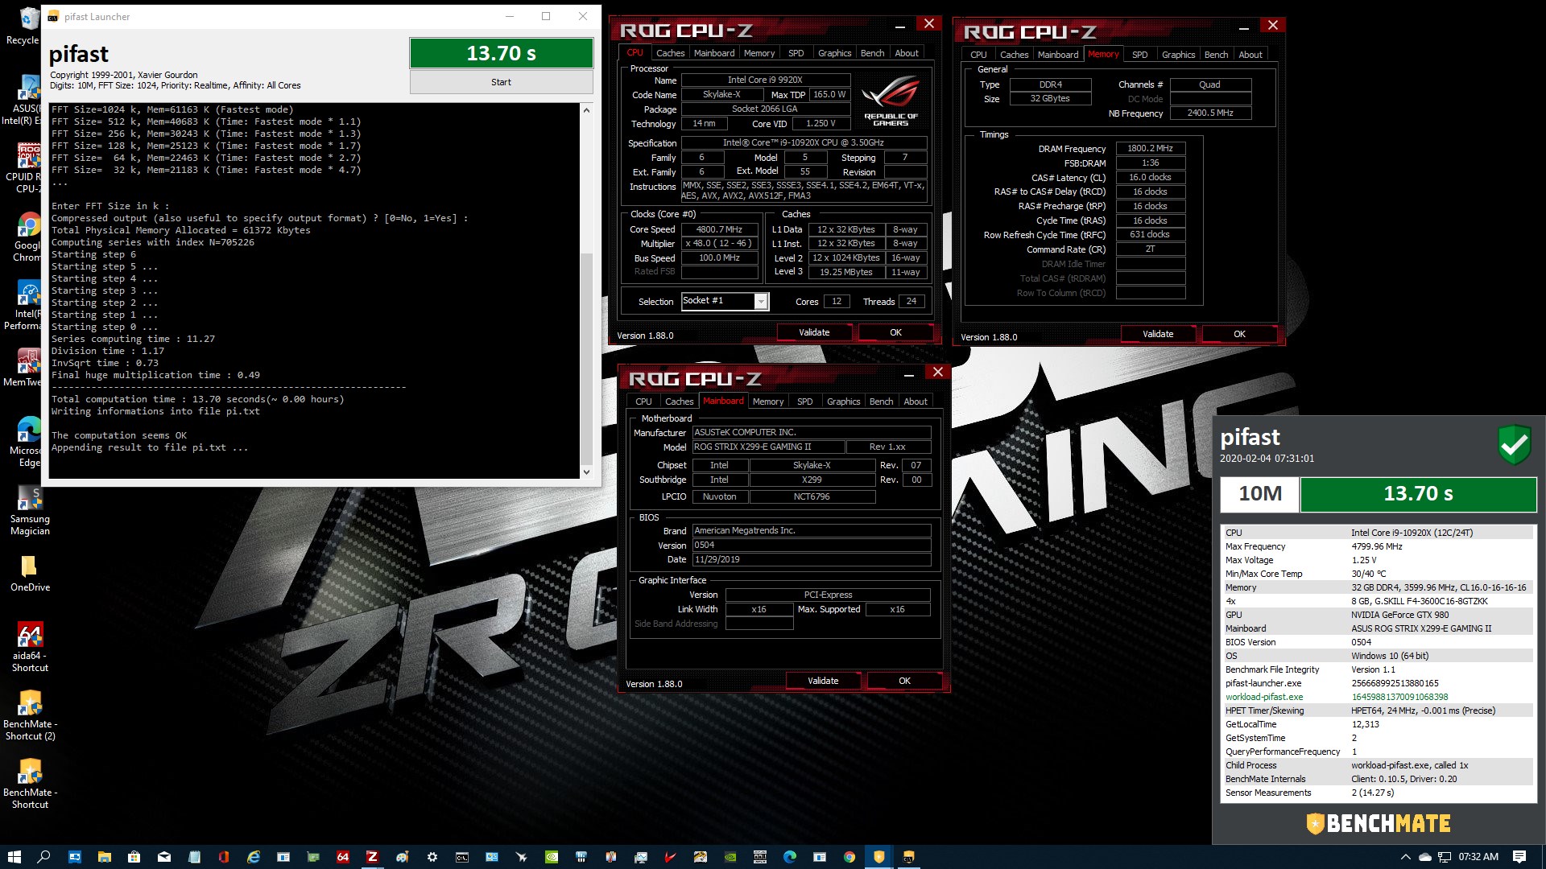The height and width of the screenshot is (869, 1546).
Task: Open Bench tab in CPU-Z Mainboard window
Action: tap(881, 402)
